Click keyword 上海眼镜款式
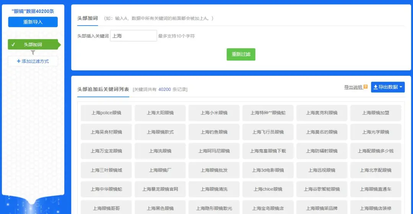 pyautogui.click(x=160, y=132)
